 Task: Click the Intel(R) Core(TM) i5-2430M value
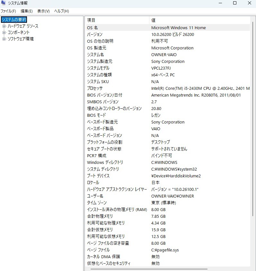point(200,88)
